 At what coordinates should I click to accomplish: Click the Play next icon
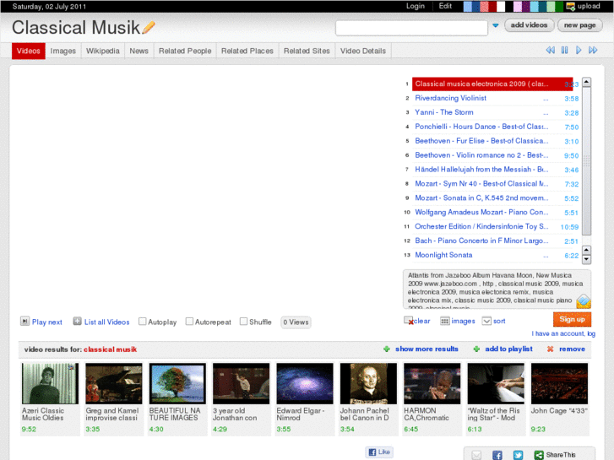tap(24, 322)
